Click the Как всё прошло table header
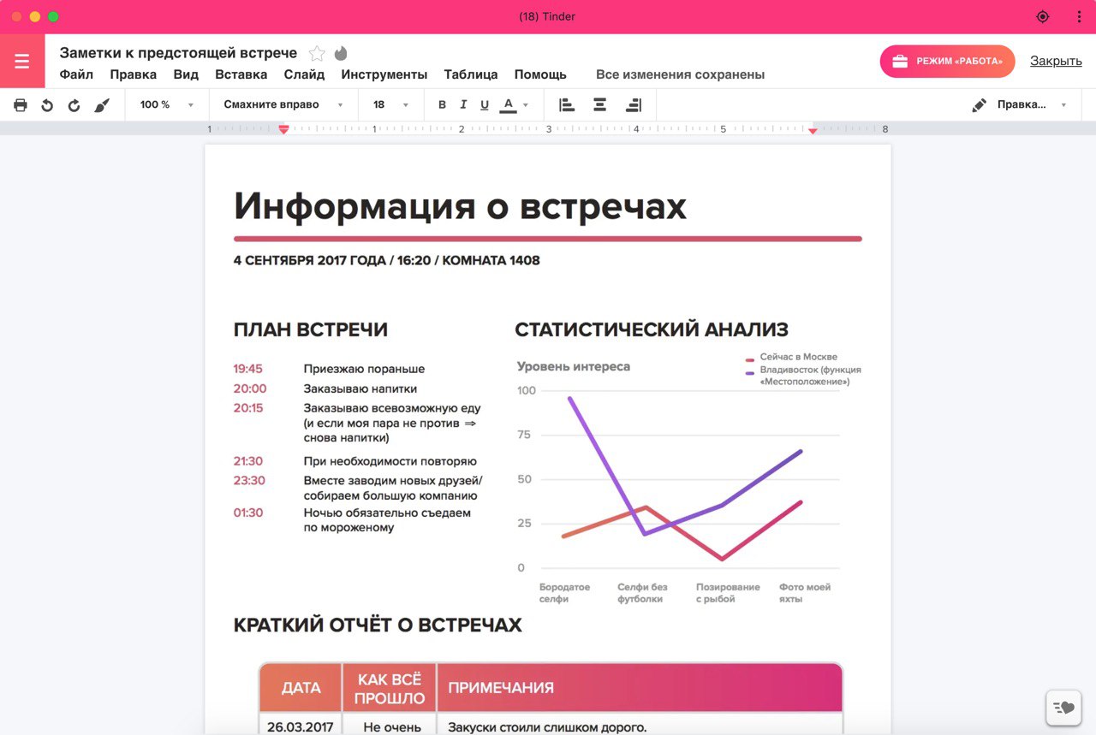This screenshot has width=1096, height=735. 390,688
